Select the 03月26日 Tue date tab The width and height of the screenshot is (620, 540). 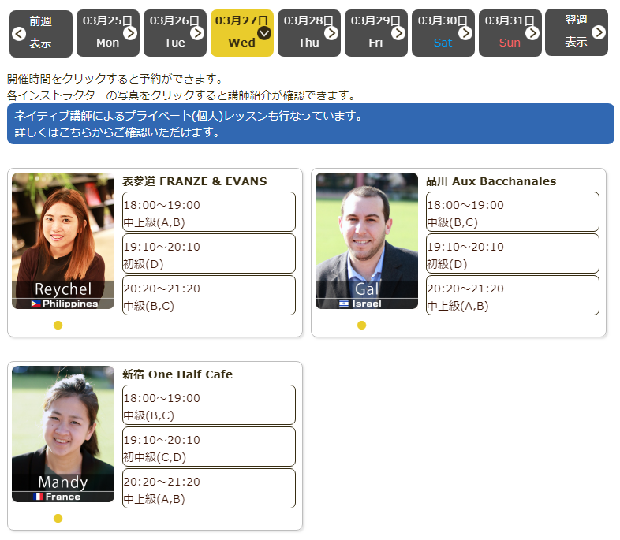click(174, 33)
